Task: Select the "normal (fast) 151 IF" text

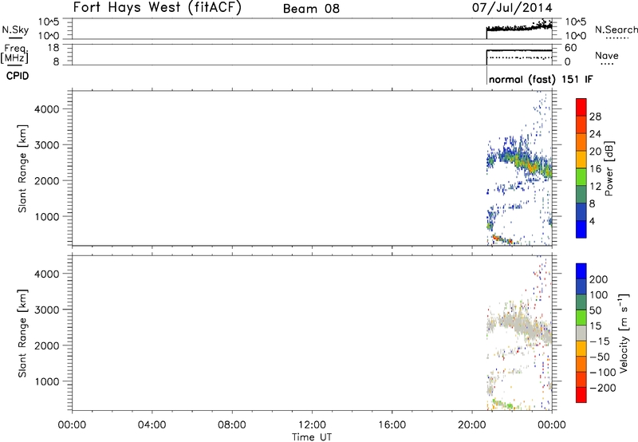Action: point(541,79)
